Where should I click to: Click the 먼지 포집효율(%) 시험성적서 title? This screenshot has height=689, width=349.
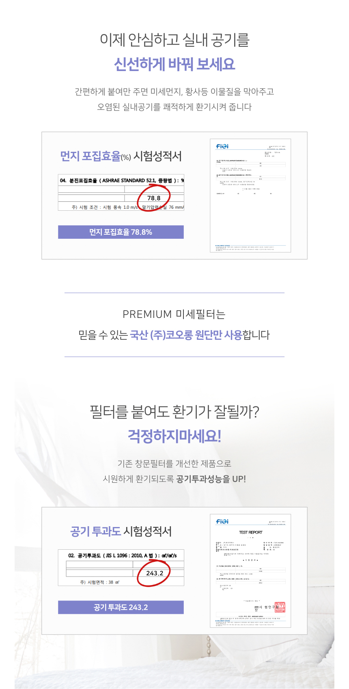(x=121, y=156)
